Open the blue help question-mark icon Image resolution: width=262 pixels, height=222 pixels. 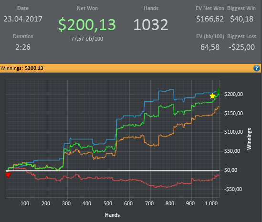coord(256,68)
